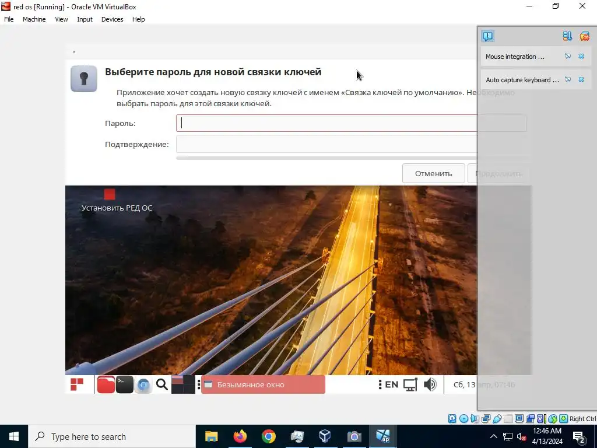Click the mouse integration status icon
597x448 pixels.
(553, 419)
